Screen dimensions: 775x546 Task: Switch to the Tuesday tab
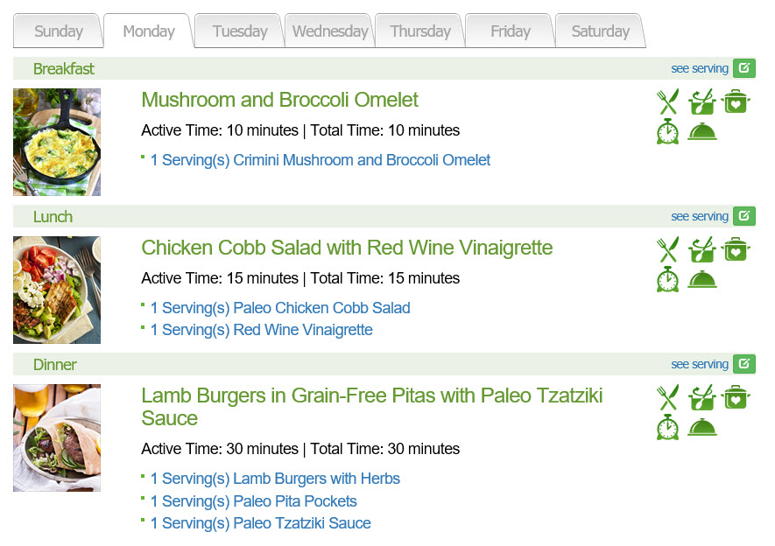tap(239, 31)
